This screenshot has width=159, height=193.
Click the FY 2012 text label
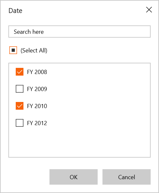pos(37,123)
